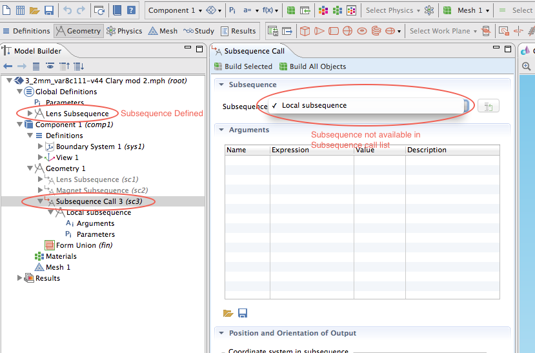Select the Mesh 1 tree node
The image size is (535, 353).
[58, 267]
